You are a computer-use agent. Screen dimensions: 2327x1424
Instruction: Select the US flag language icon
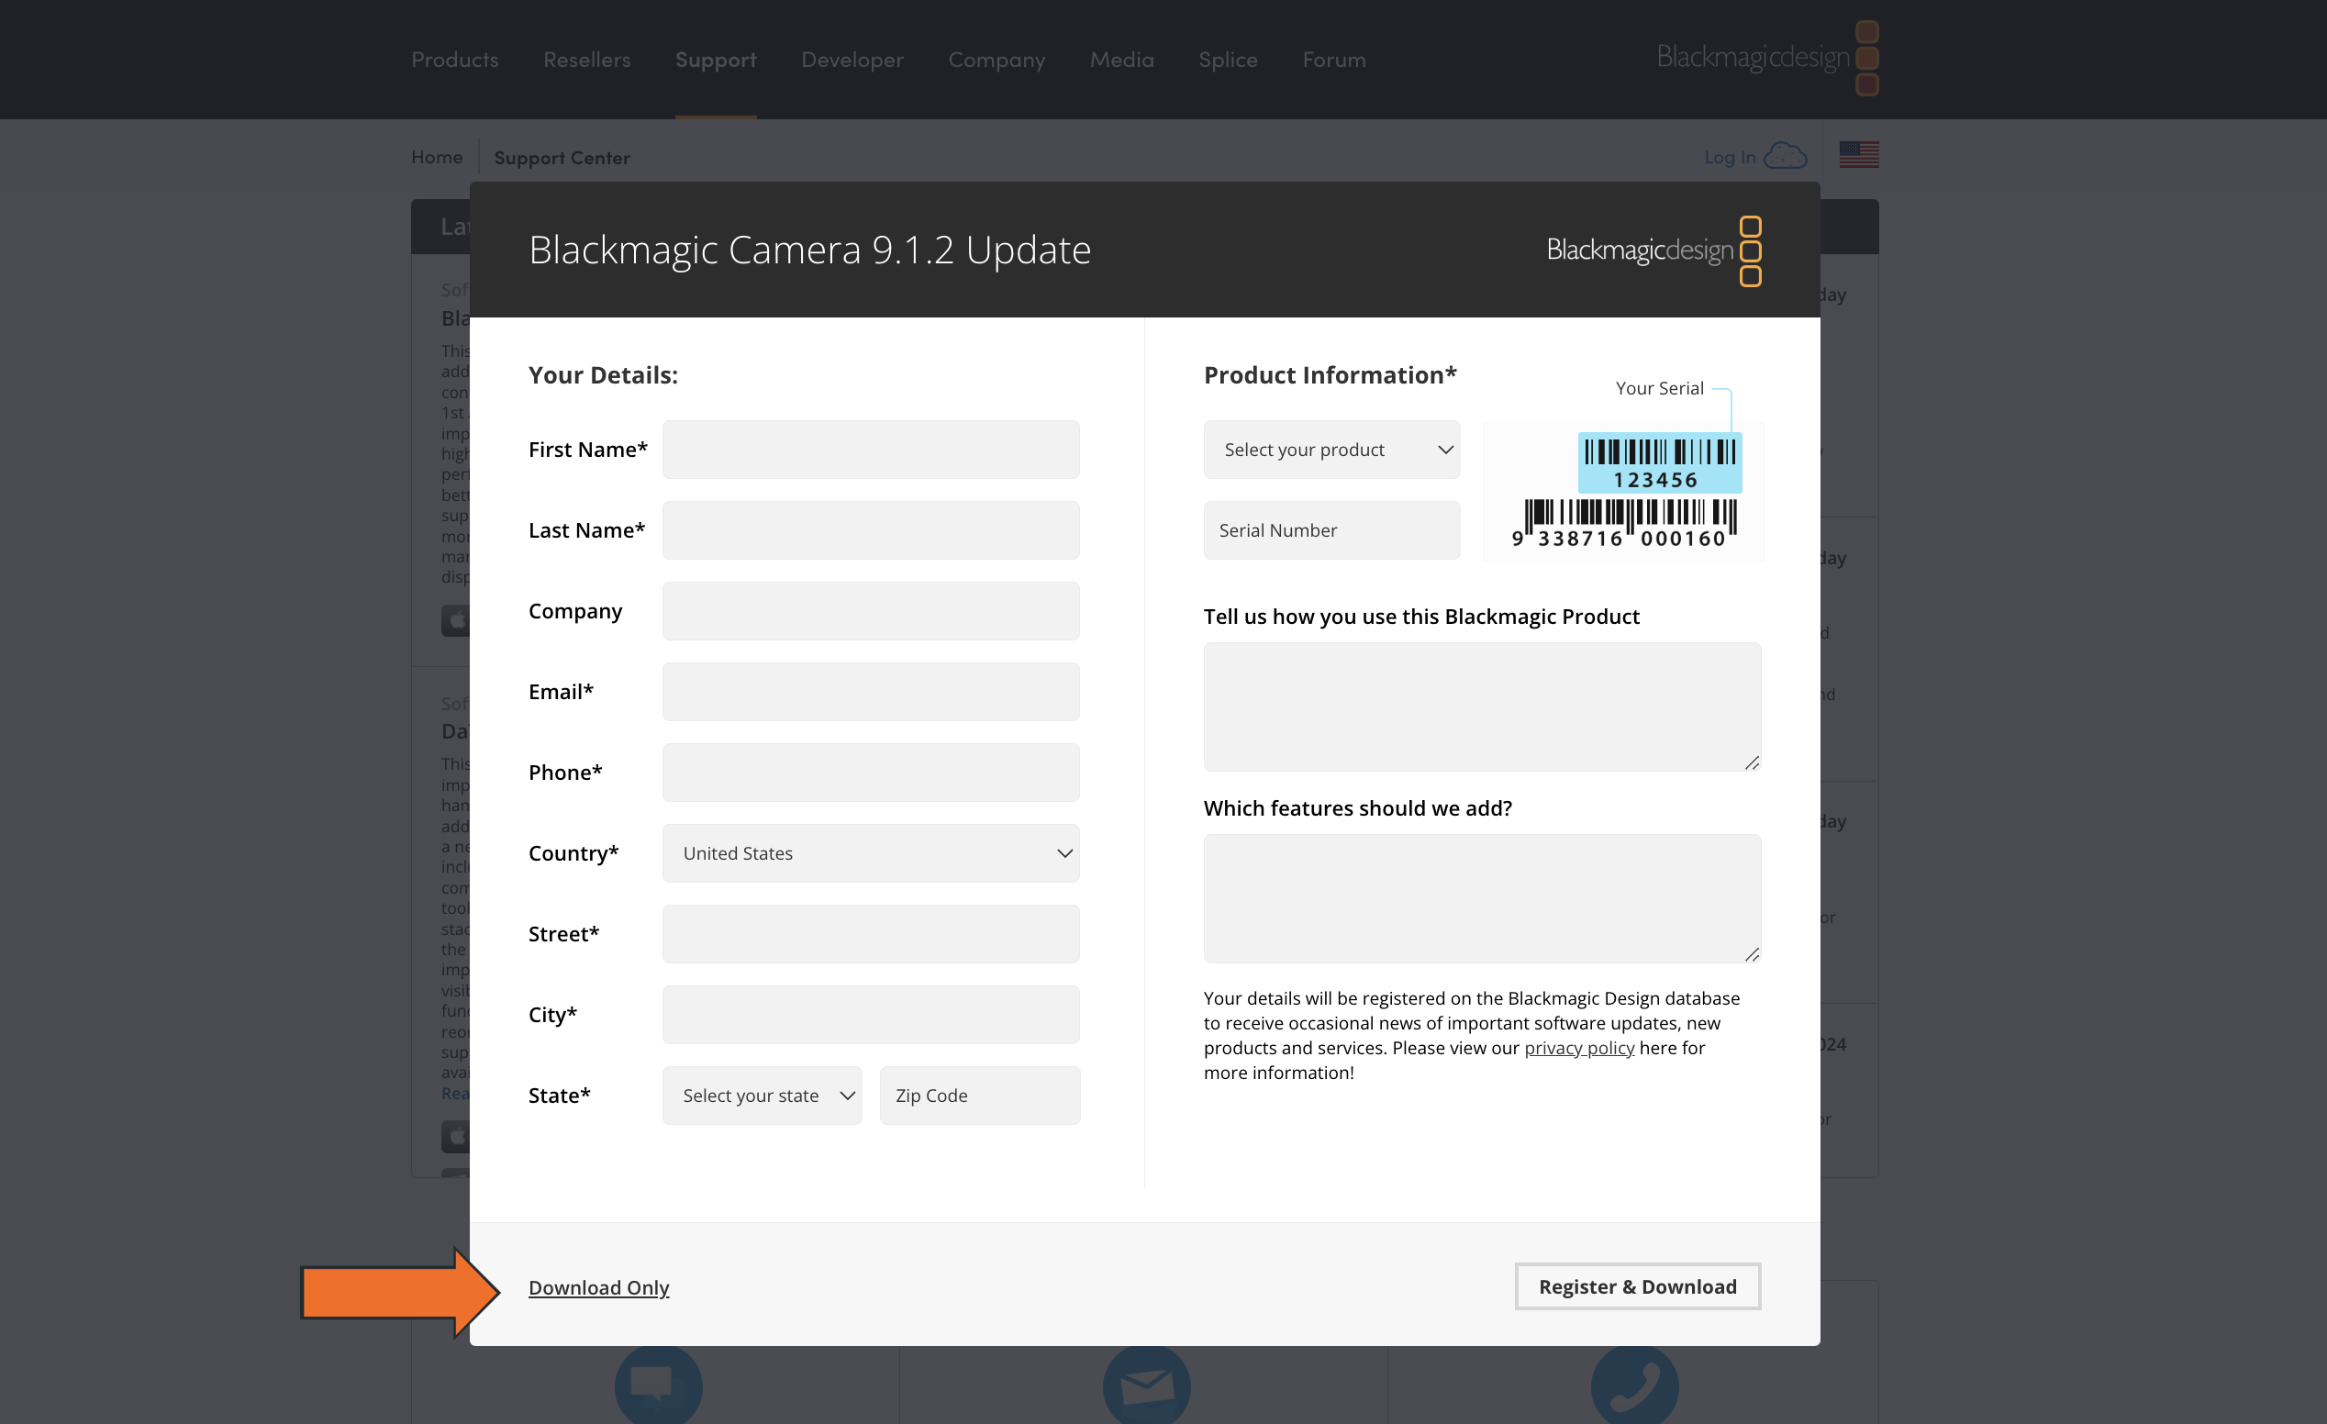[x=1859, y=155]
